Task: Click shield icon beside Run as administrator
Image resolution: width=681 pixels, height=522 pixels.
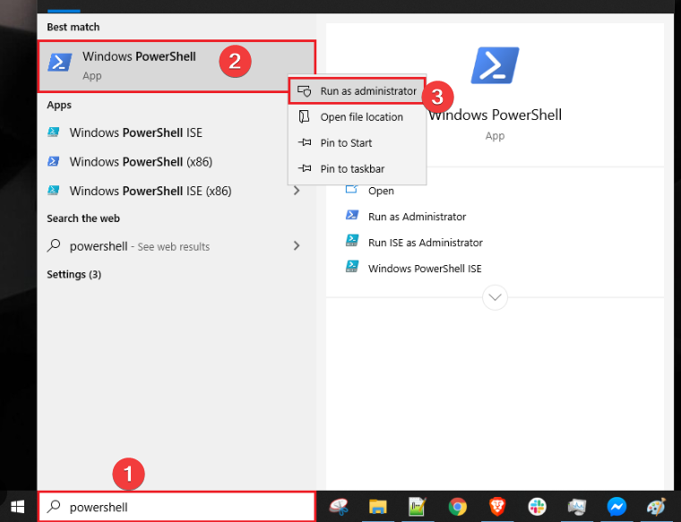Action: 304,90
